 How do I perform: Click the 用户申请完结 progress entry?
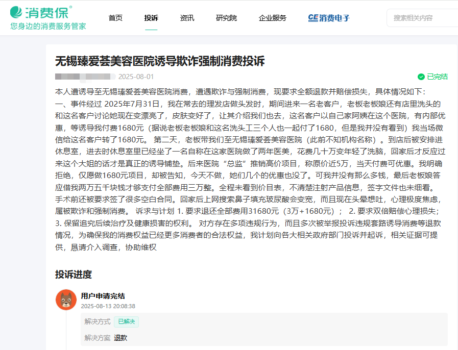(x=103, y=296)
